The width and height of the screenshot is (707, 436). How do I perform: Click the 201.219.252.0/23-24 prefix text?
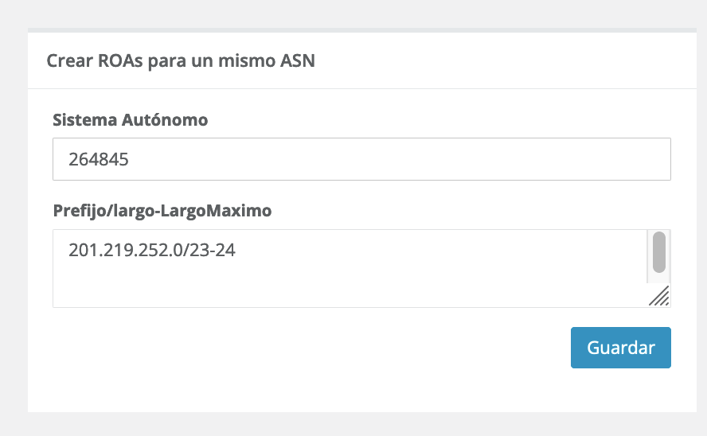(x=151, y=251)
